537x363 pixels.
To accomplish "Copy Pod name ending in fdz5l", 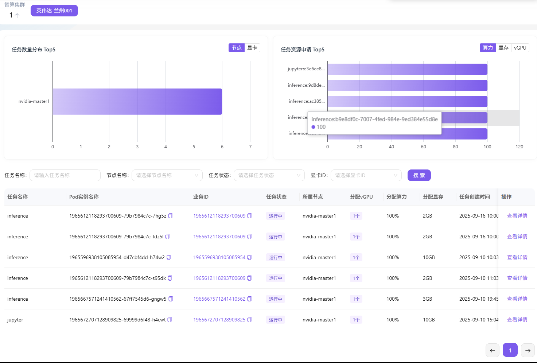I will pos(167,237).
